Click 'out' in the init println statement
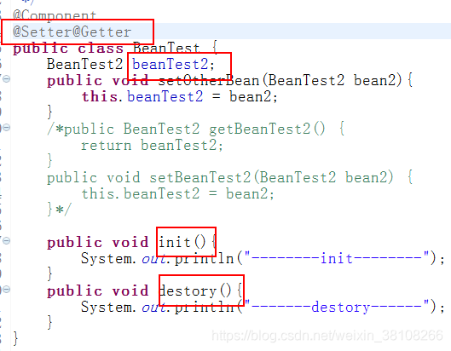This screenshot has width=451, height=351. tap(153, 258)
